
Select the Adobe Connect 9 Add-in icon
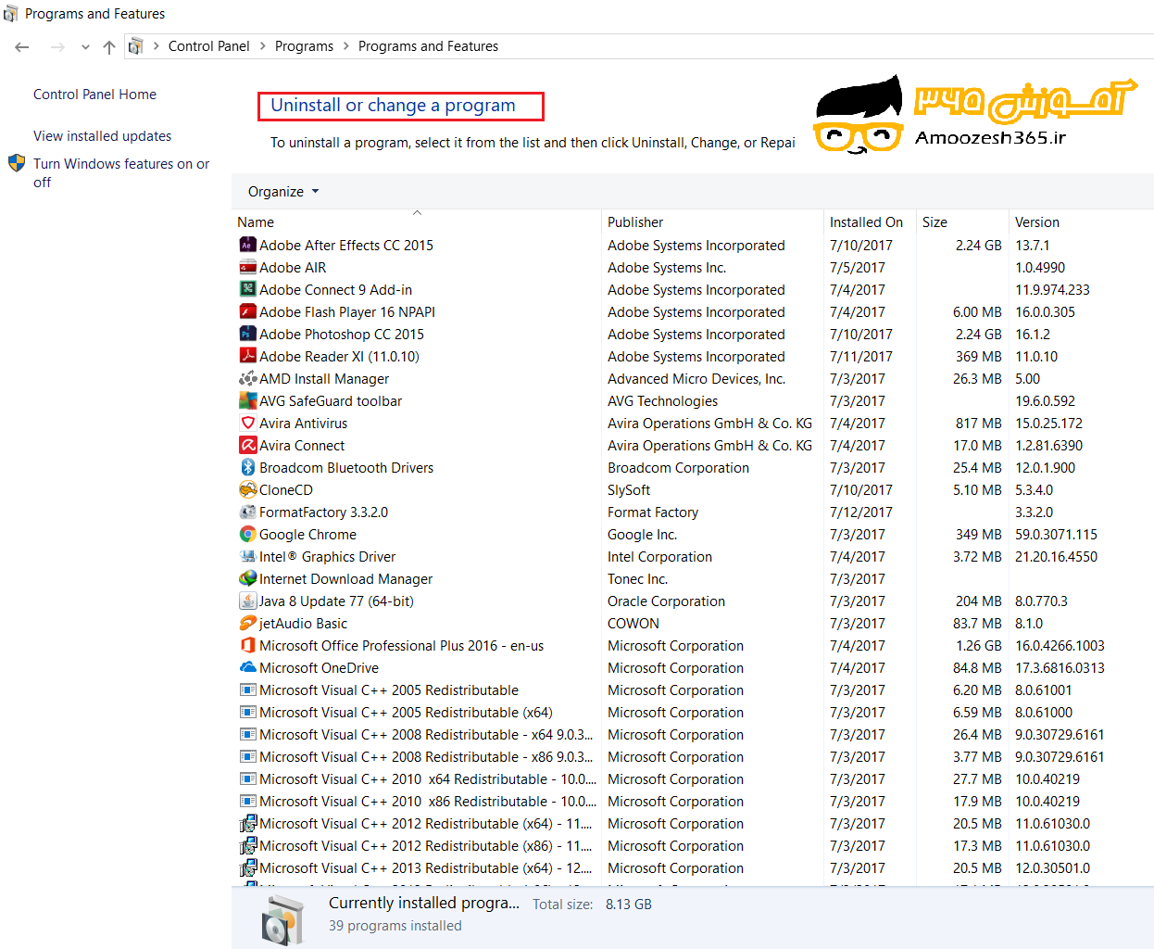[x=247, y=289]
